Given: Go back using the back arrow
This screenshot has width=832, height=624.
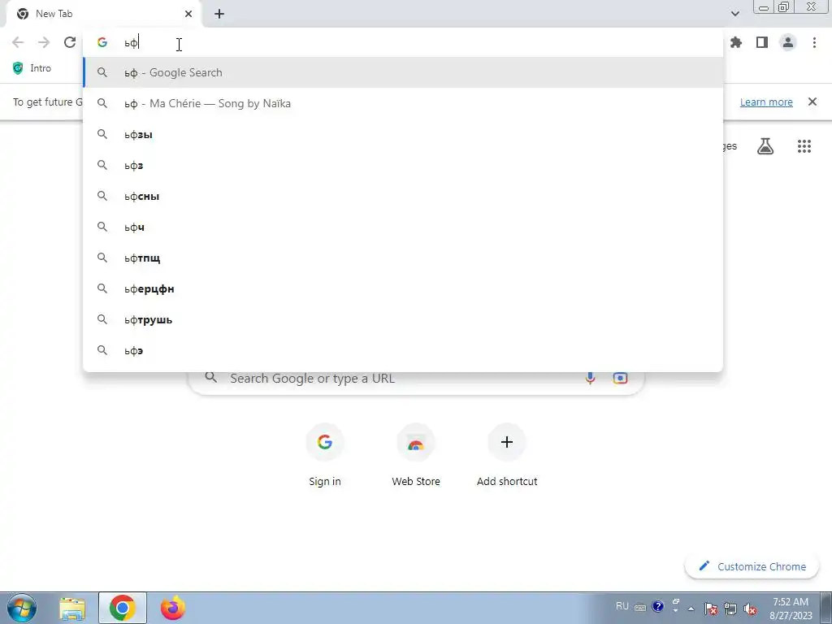Looking at the screenshot, I should tap(18, 42).
